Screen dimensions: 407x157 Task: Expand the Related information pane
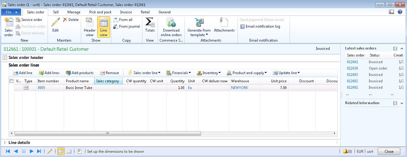(402, 103)
